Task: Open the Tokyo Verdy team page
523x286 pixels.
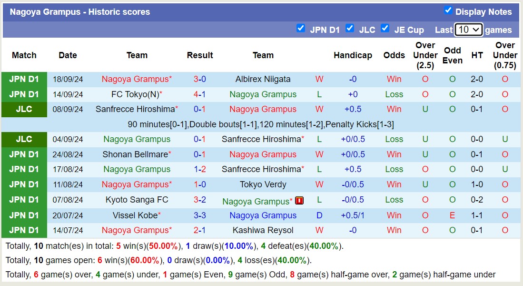Action: tap(263, 184)
